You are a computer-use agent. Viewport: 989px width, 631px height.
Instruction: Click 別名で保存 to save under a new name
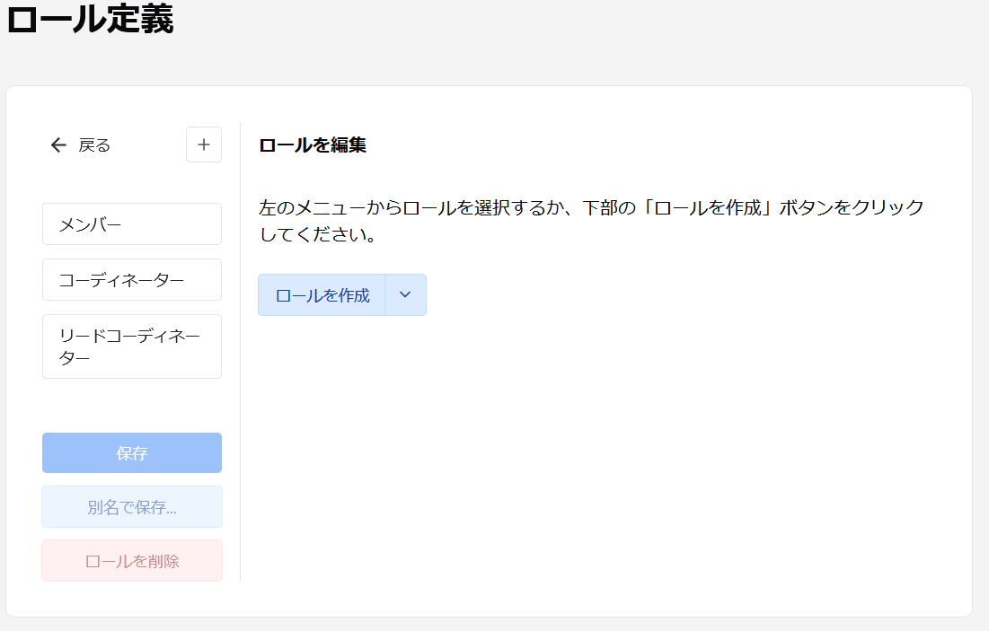pos(131,506)
